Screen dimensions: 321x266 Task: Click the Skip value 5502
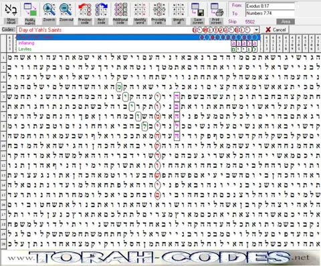(250, 21)
